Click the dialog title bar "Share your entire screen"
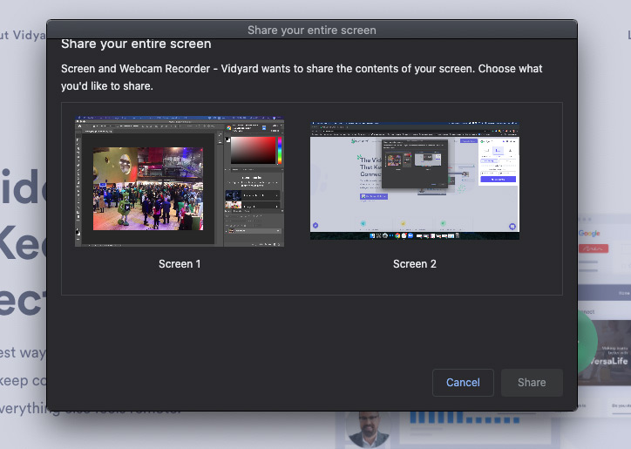Viewport: 631px width, 449px height. pos(312,30)
